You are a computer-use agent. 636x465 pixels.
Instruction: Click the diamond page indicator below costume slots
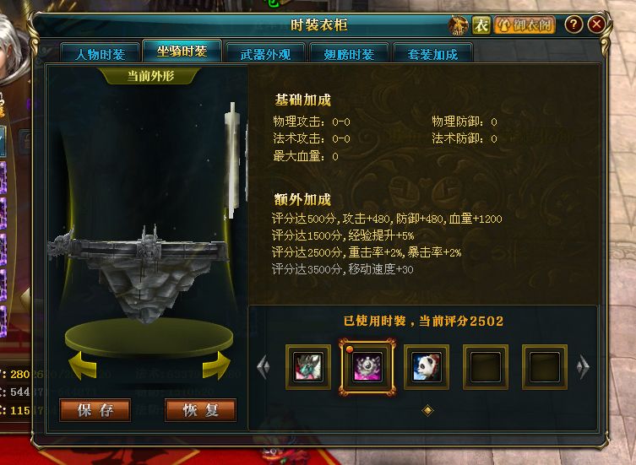click(427, 411)
